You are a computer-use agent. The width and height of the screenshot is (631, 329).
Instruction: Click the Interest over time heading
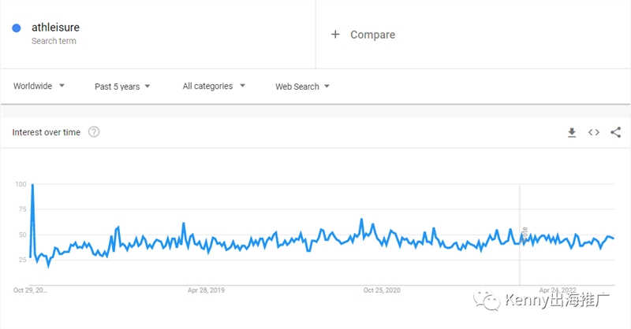coord(47,132)
